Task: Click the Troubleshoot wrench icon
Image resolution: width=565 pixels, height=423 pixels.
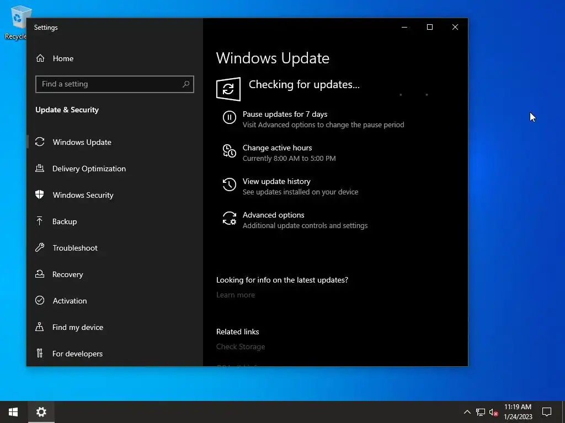Action: (40, 247)
